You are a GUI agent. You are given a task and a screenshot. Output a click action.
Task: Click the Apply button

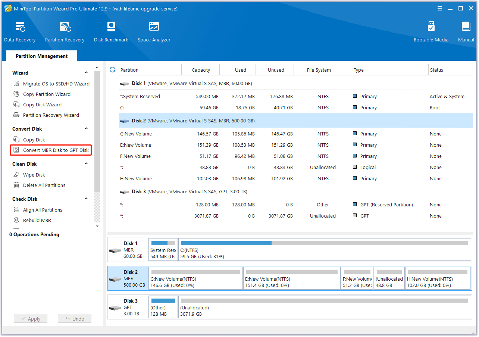pyautogui.click(x=31, y=319)
